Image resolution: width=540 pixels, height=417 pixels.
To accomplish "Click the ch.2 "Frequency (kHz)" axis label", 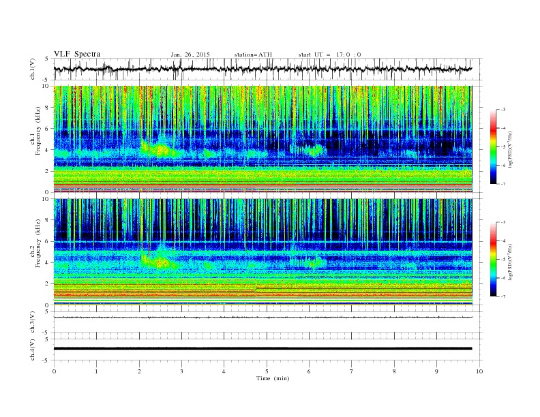I will tap(39, 244).
